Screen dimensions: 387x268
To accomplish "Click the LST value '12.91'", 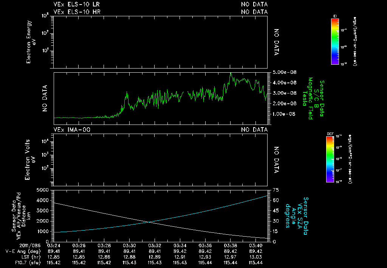I will 180,257.
